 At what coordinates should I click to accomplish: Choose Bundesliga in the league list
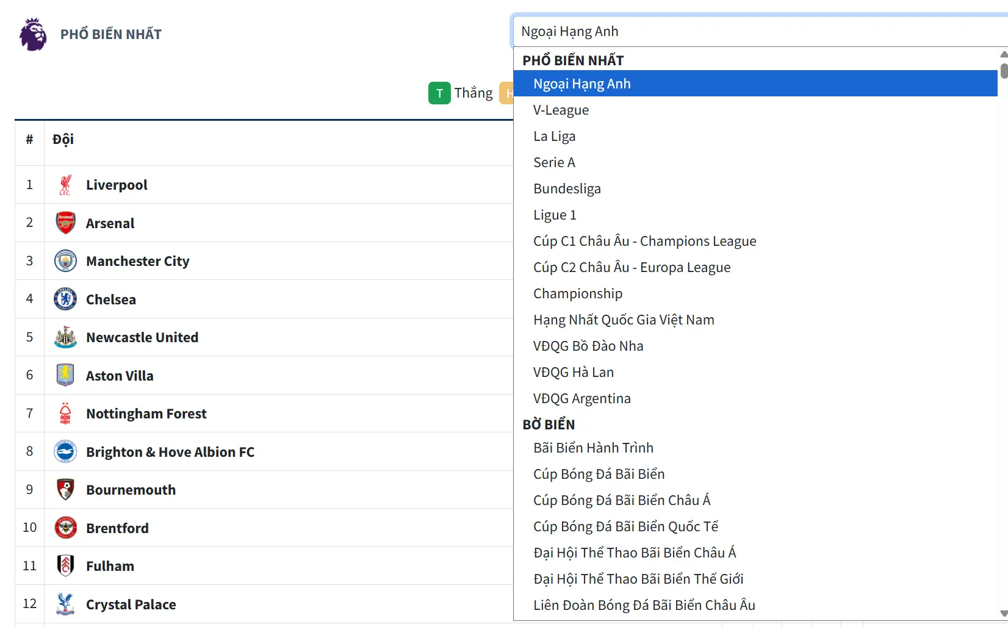pyautogui.click(x=567, y=189)
